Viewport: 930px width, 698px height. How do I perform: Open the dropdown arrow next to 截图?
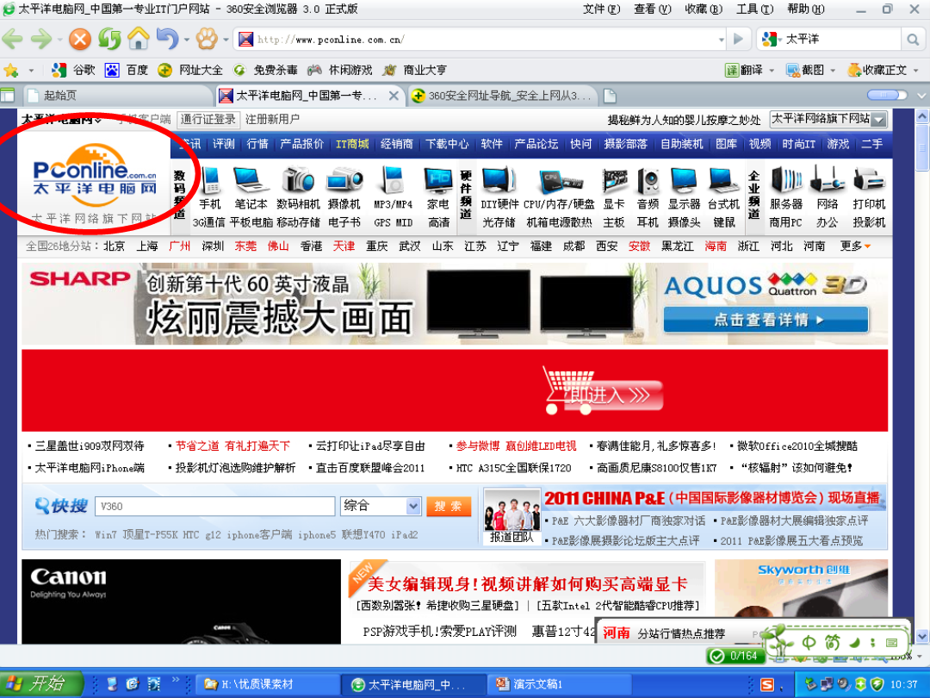pyautogui.click(x=833, y=70)
